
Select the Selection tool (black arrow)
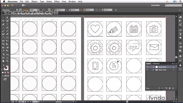click(3, 18)
